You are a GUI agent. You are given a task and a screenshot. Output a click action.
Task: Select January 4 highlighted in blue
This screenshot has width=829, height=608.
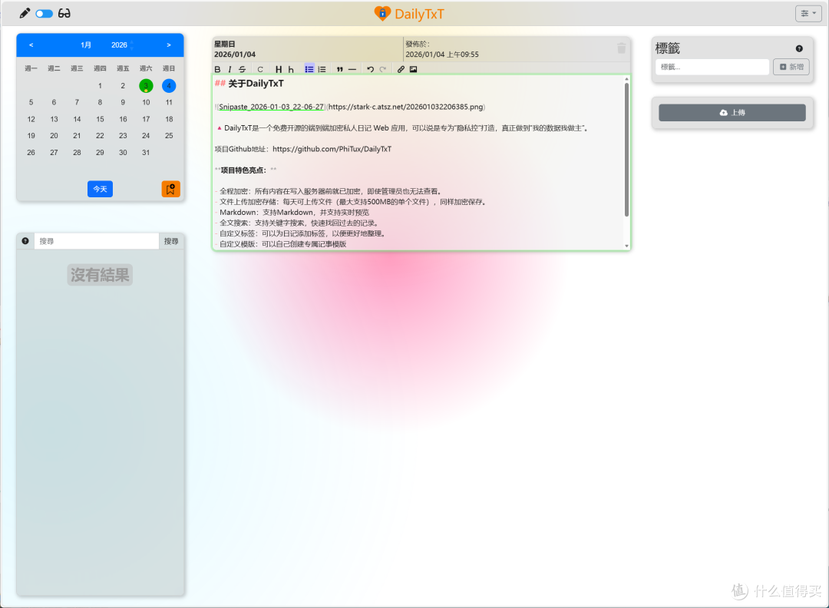point(169,86)
